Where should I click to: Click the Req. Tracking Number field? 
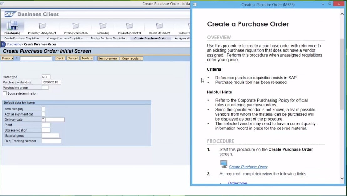51,141
